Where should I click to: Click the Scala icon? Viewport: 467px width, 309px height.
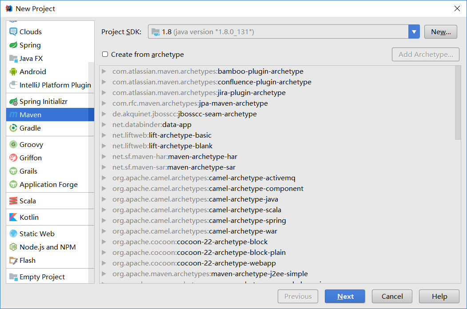tap(13, 201)
